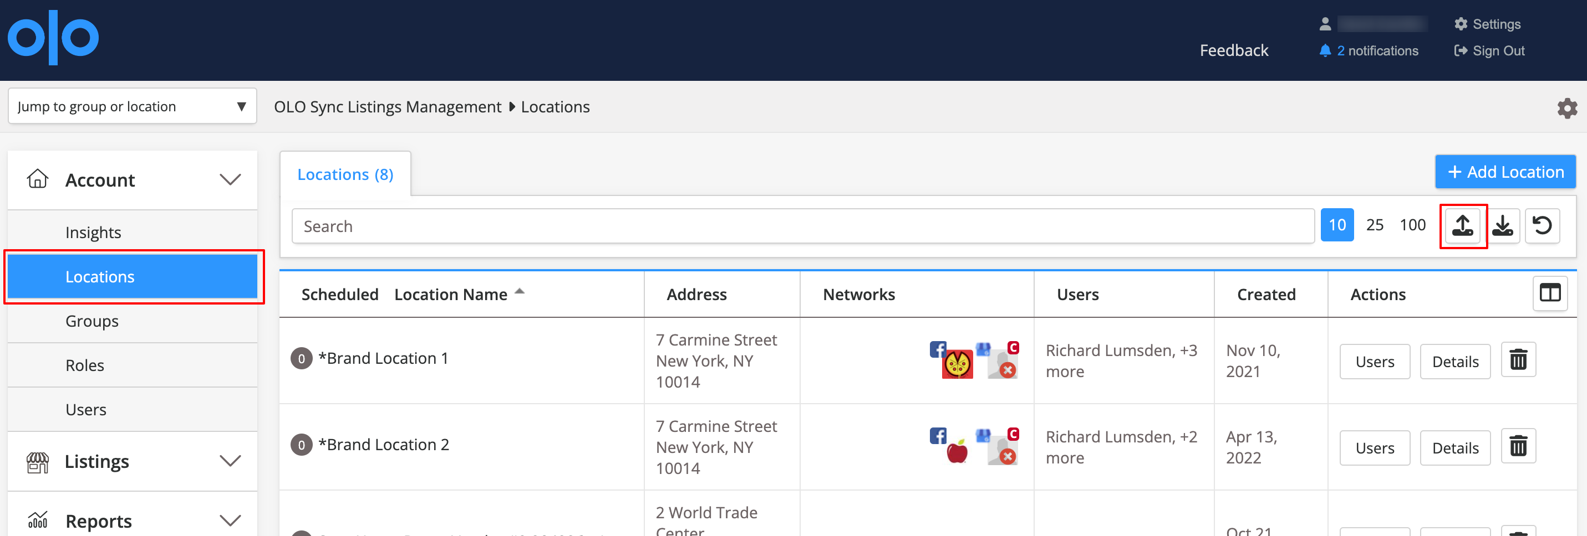Screen dimensions: 1587x536
Task: Click Networks column header
Action: click(859, 295)
